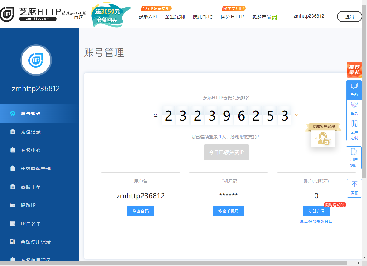Open 使用帮助 in top navigation
The height and width of the screenshot is (266, 367).
click(203, 17)
